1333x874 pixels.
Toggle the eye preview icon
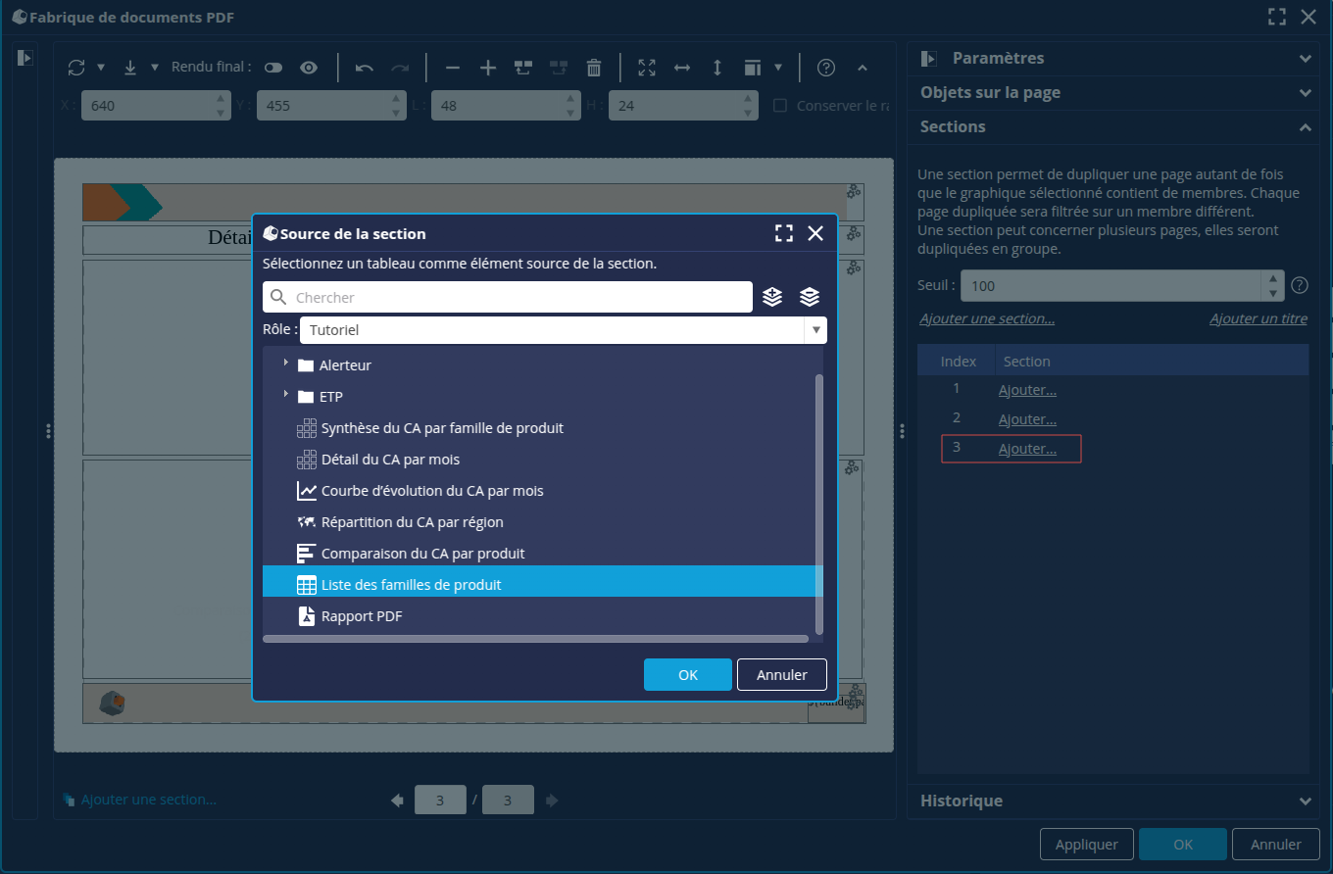(x=309, y=68)
